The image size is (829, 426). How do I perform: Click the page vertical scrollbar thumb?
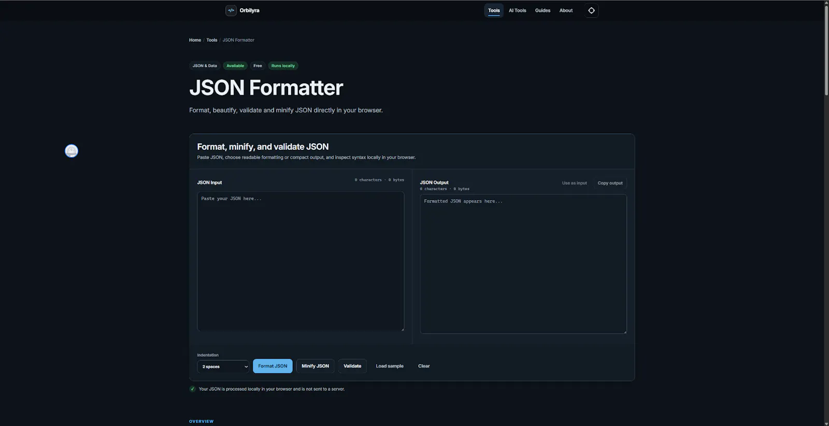[x=826, y=51]
